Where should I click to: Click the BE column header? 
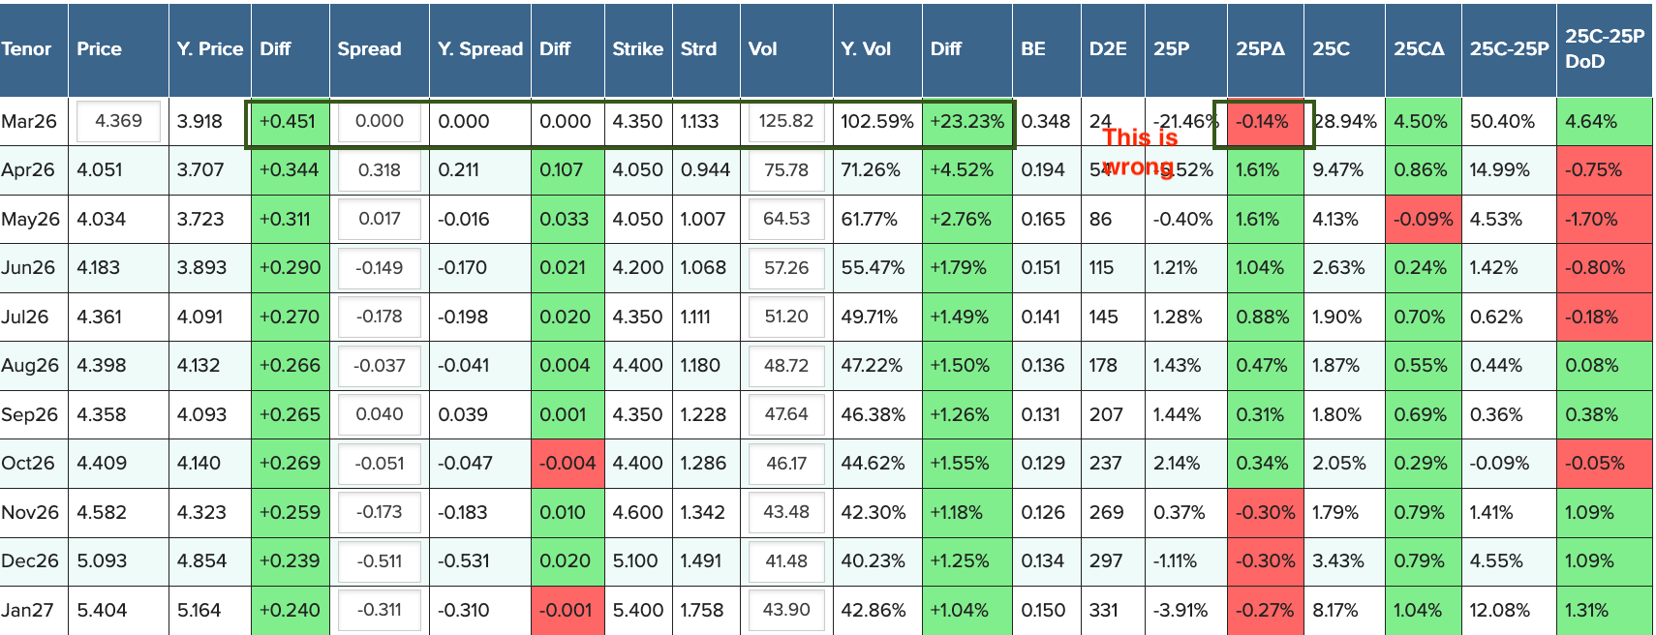point(1033,49)
